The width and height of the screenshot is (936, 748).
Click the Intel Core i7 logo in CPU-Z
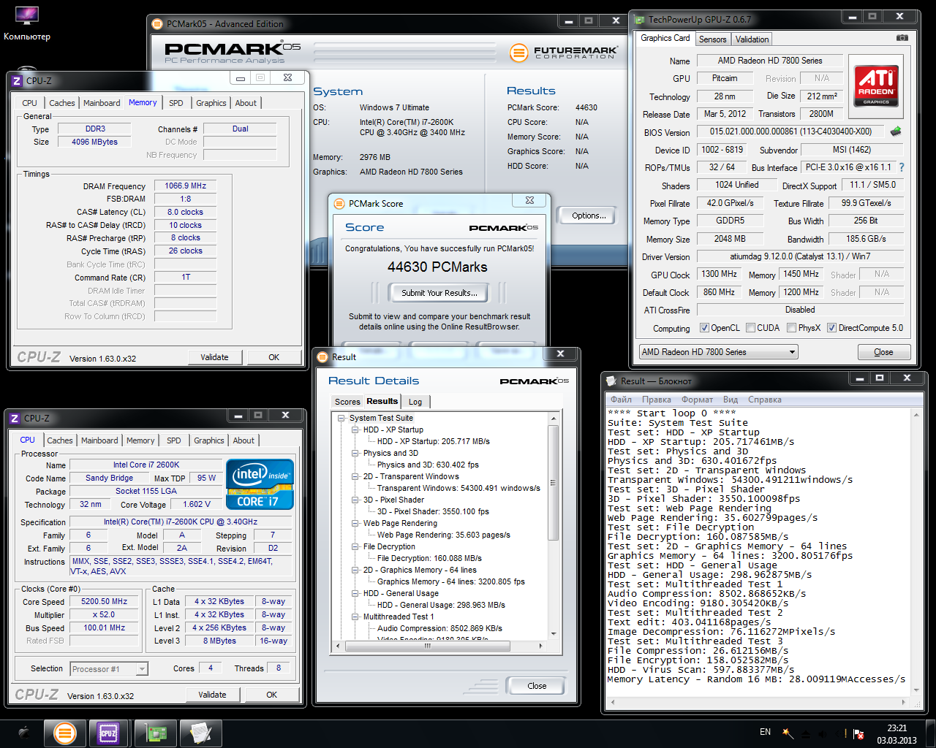[260, 484]
